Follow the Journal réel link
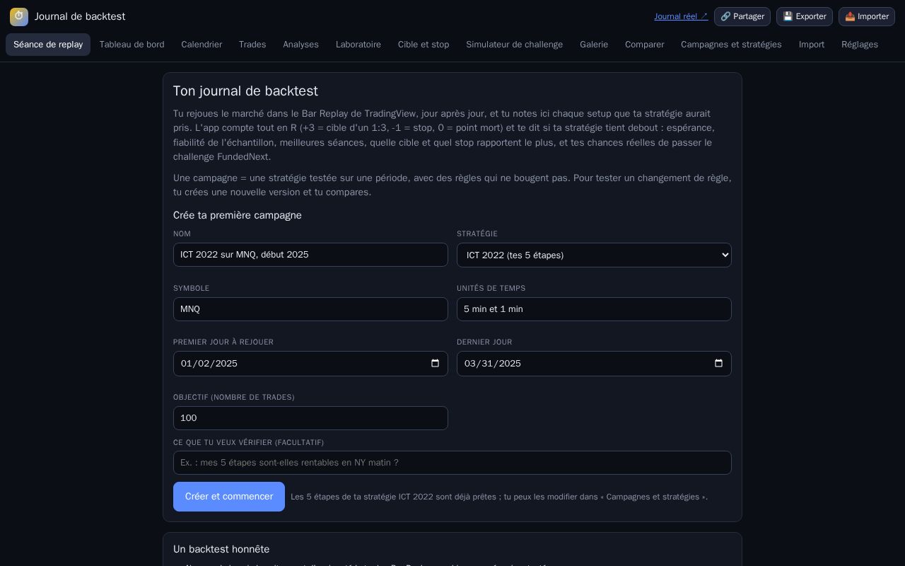This screenshot has height=566, width=905. [681, 16]
